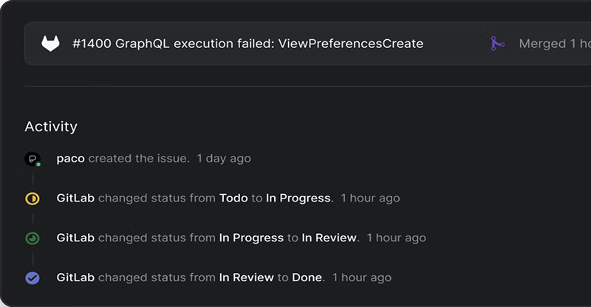Click the 'In Progress' label after Todo
The image size is (591, 307).
(x=298, y=198)
